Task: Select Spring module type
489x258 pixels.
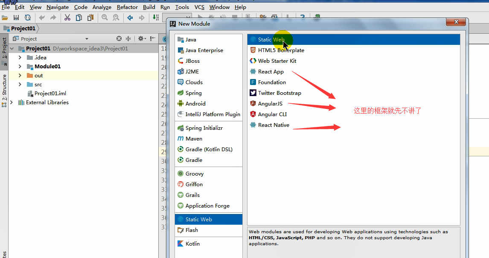Action: 209,93
